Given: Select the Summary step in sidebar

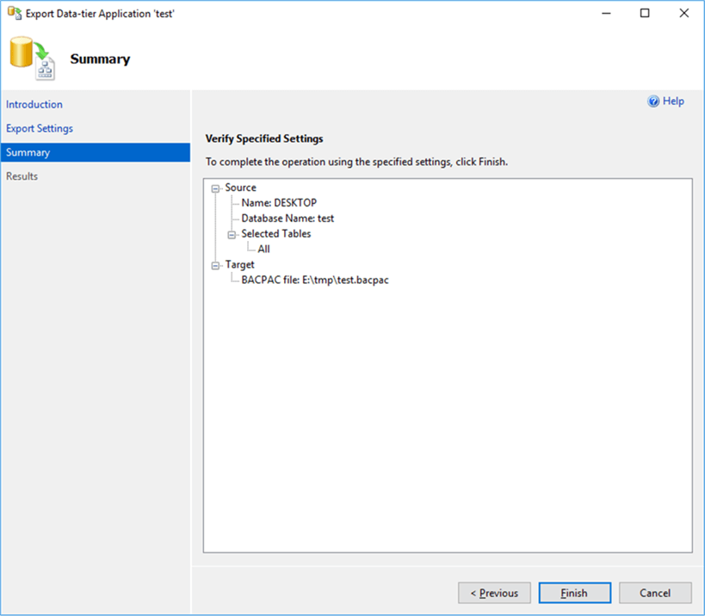Looking at the screenshot, I should click(x=28, y=152).
